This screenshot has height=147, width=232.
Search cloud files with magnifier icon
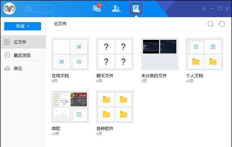210,24
